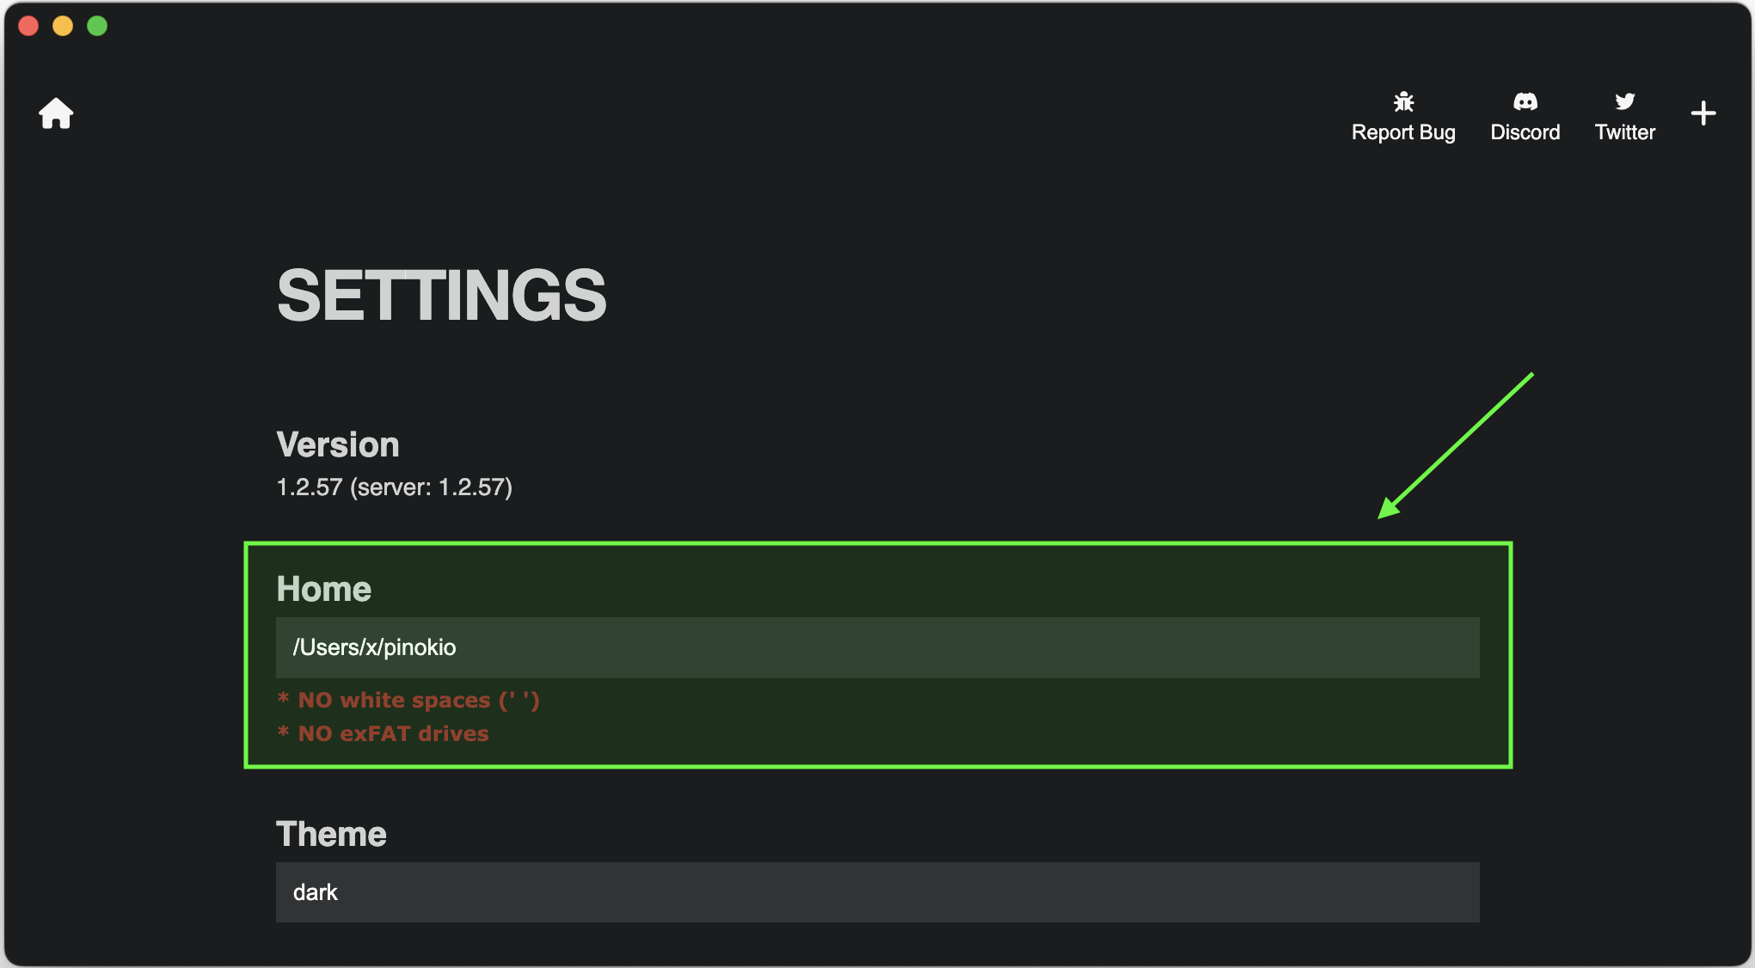Screen dimensions: 1755x968
Task: Focus the Home path field /Users/x/pinokio
Action: 877,647
